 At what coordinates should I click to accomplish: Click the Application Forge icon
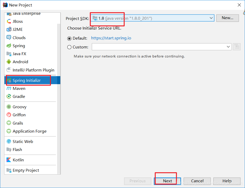9,131
